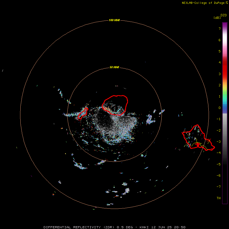Click the 0.5 DEG elevation angle text
The width and height of the screenshot is (229, 229).
[125, 227]
